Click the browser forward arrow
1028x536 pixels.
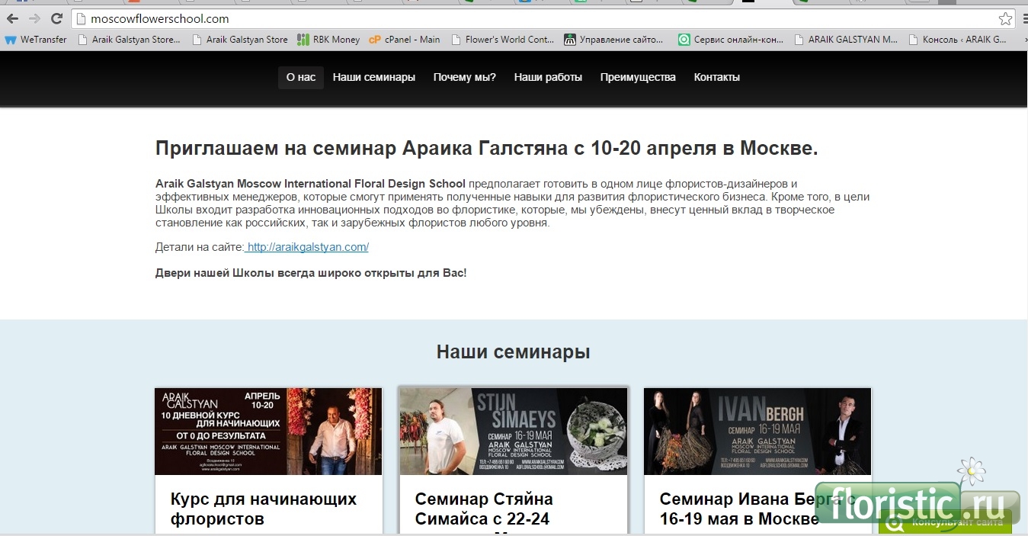click(34, 18)
